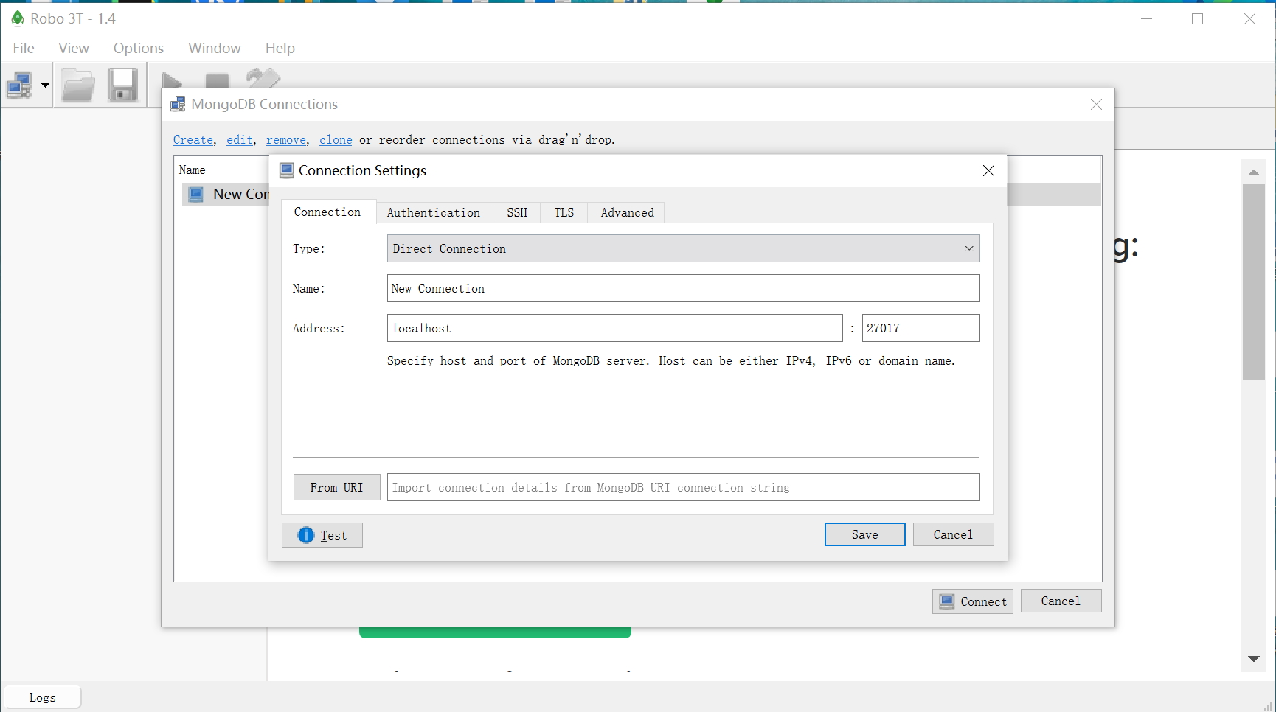Click the scroll up arrow on right scrollbar
This screenshot has width=1276, height=712.
pyautogui.click(x=1254, y=172)
